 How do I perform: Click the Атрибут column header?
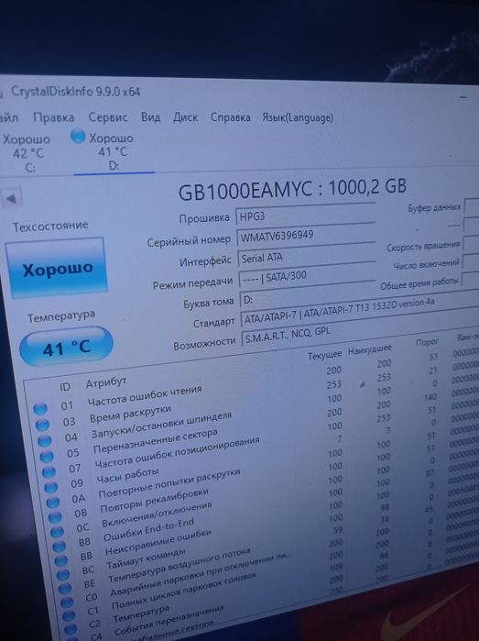click(105, 383)
